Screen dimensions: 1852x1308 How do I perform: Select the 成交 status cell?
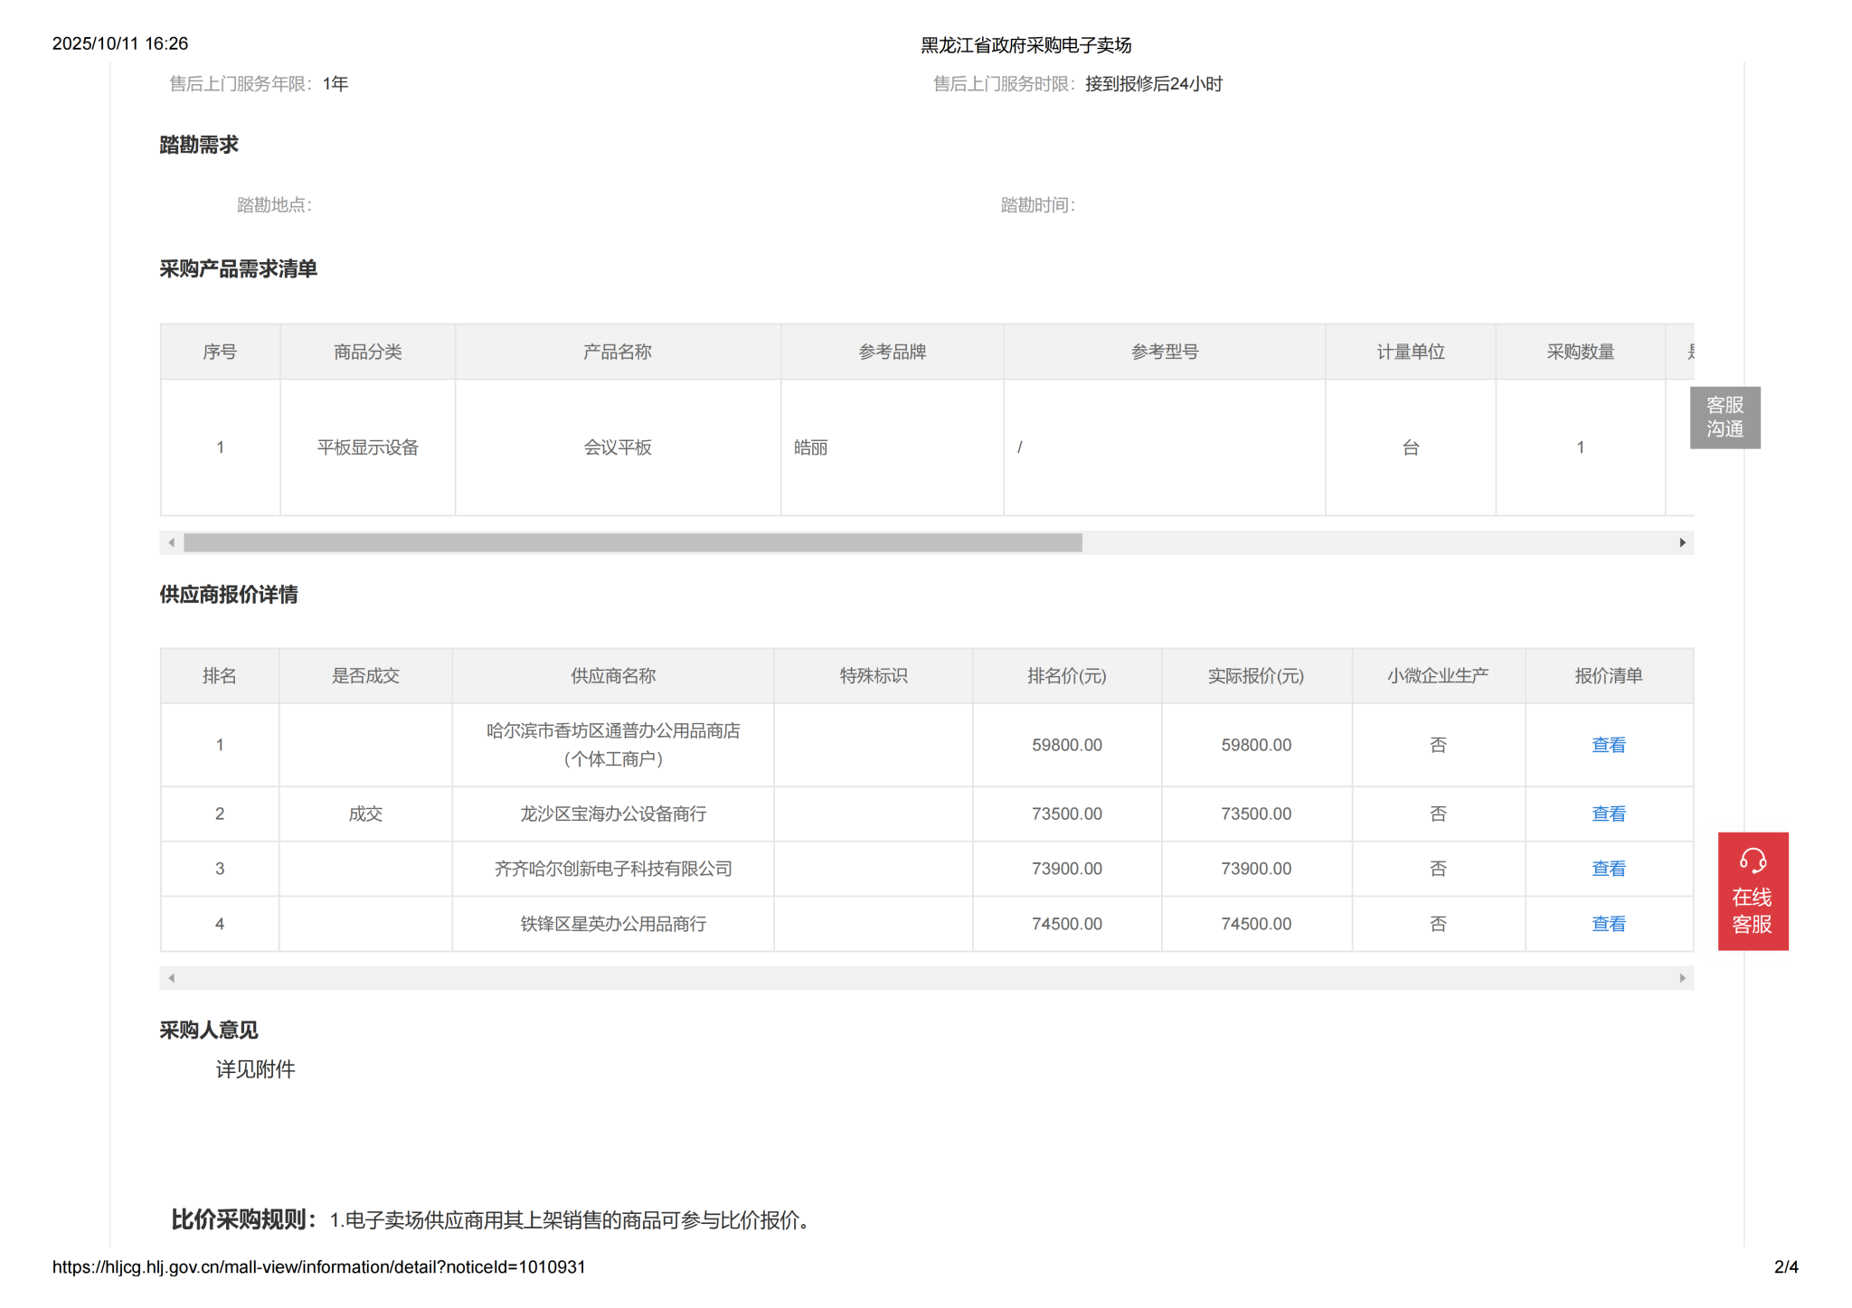click(x=365, y=814)
